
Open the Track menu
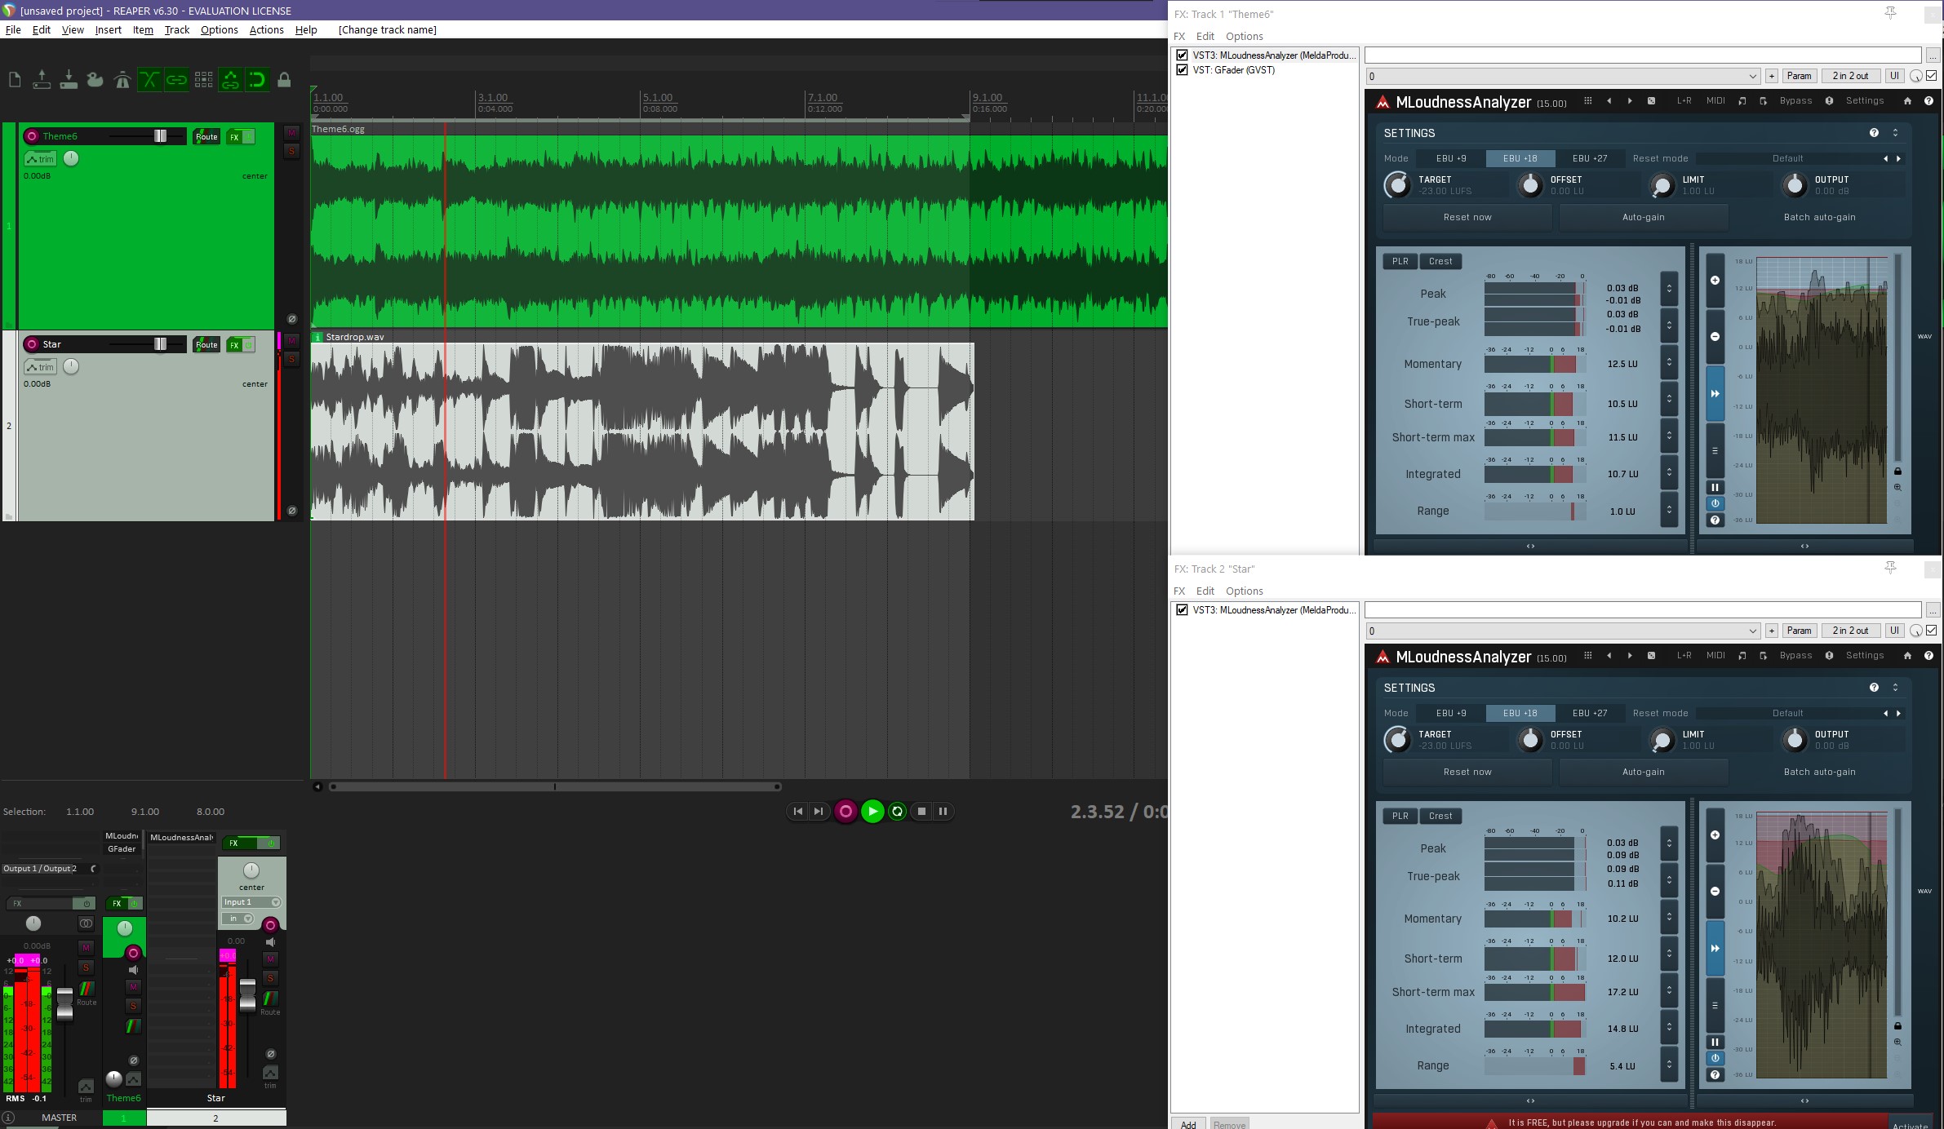click(177, 30)
